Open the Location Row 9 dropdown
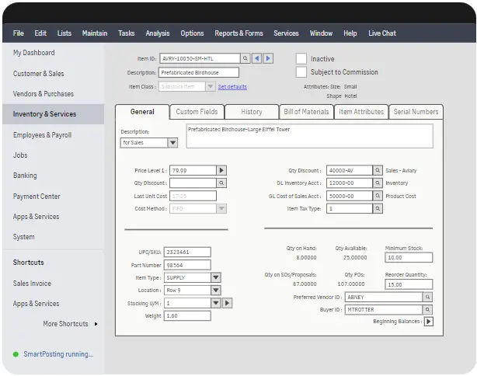The height and width of the screenshot is (376, 477). pyautogui.click(x=216, y=290)
